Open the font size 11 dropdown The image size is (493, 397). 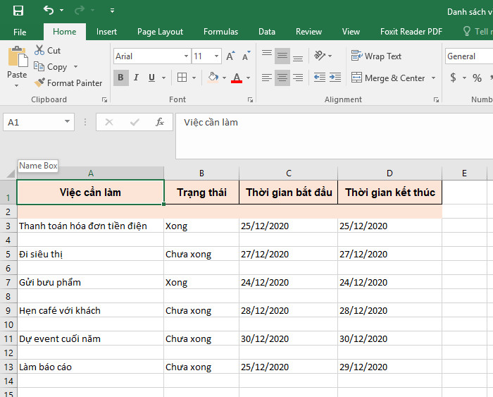(x=217, y=56)
